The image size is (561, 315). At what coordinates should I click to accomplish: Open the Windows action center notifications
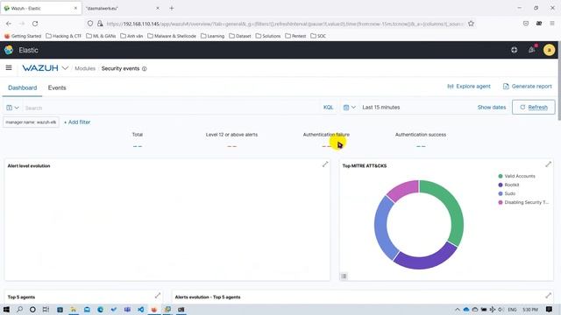pyautogui.click(x=549, y=309)
